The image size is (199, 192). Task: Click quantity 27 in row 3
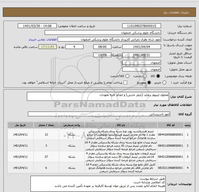click(x=46, y=157)
